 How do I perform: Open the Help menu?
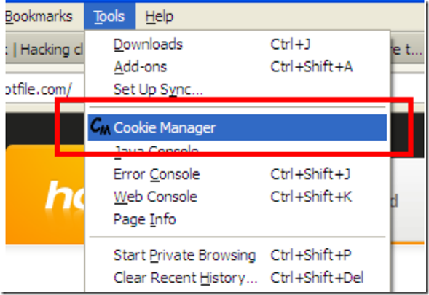click(x=160, y=17)
